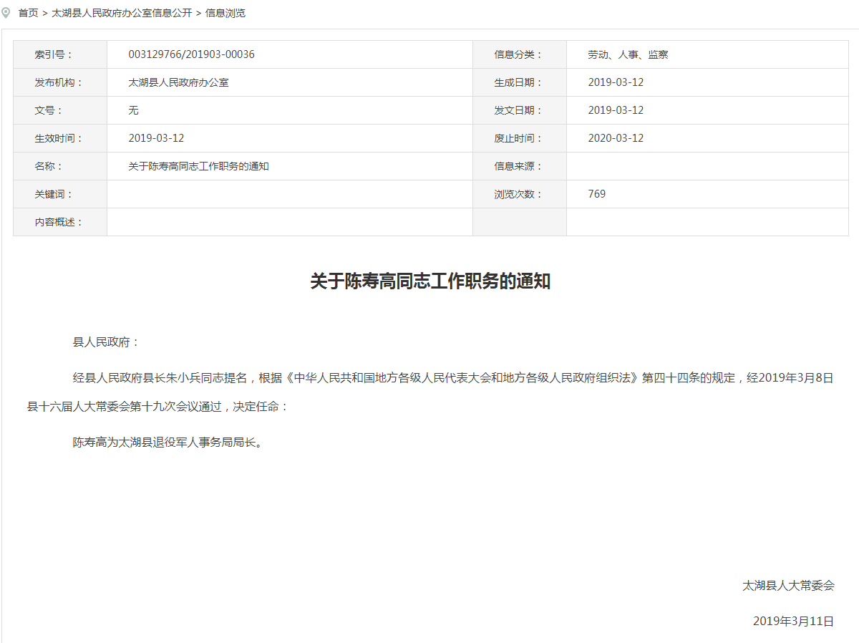The height and width of the screenshot is (643, 859).
Task: Click the 生成日期 label cell
Action: (520, 82)
